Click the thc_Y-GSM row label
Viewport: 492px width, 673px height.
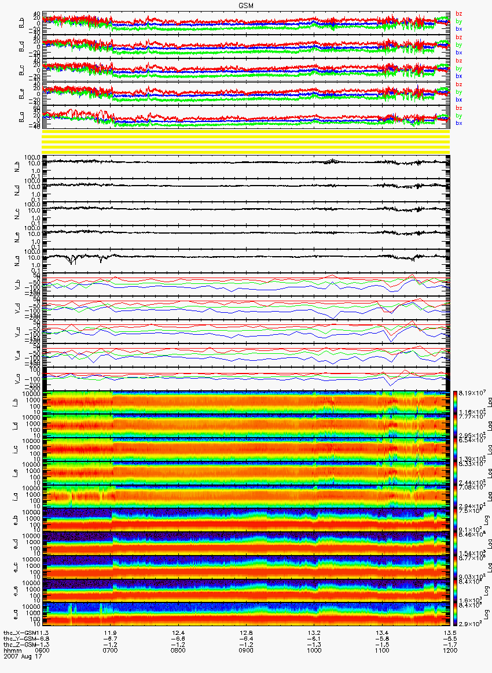click(20, 639)
